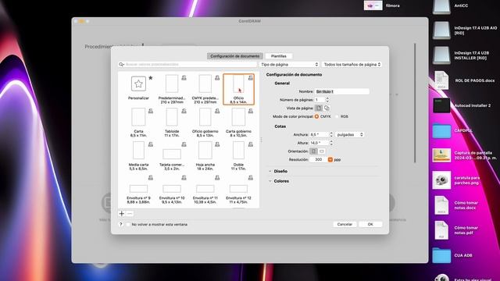
Task: Switch to 'Configuración de documento' tab
Action: point(235,56)
